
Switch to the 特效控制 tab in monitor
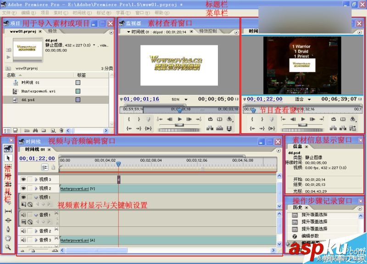(x=208, y=31)
